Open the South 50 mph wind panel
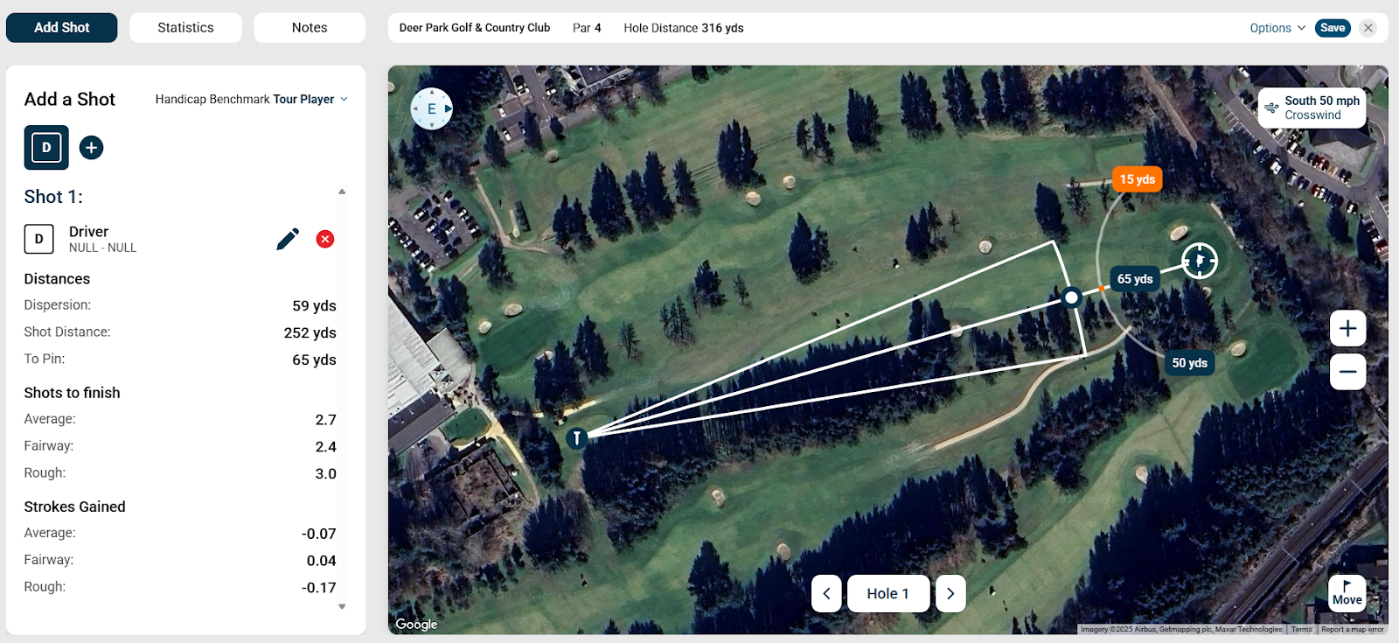The height and width of the screenshot is (643, 1399). click(1312, 108)
